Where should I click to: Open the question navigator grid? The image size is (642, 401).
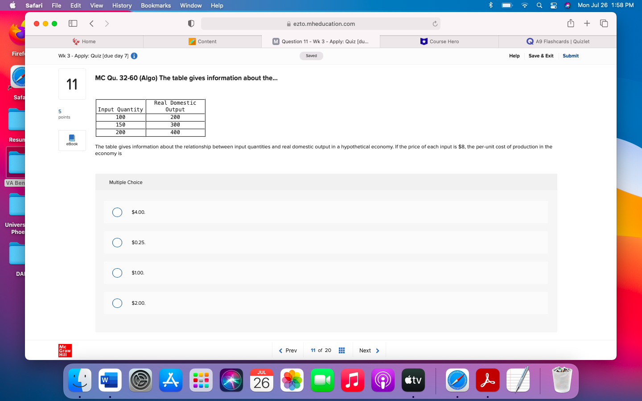342,350
